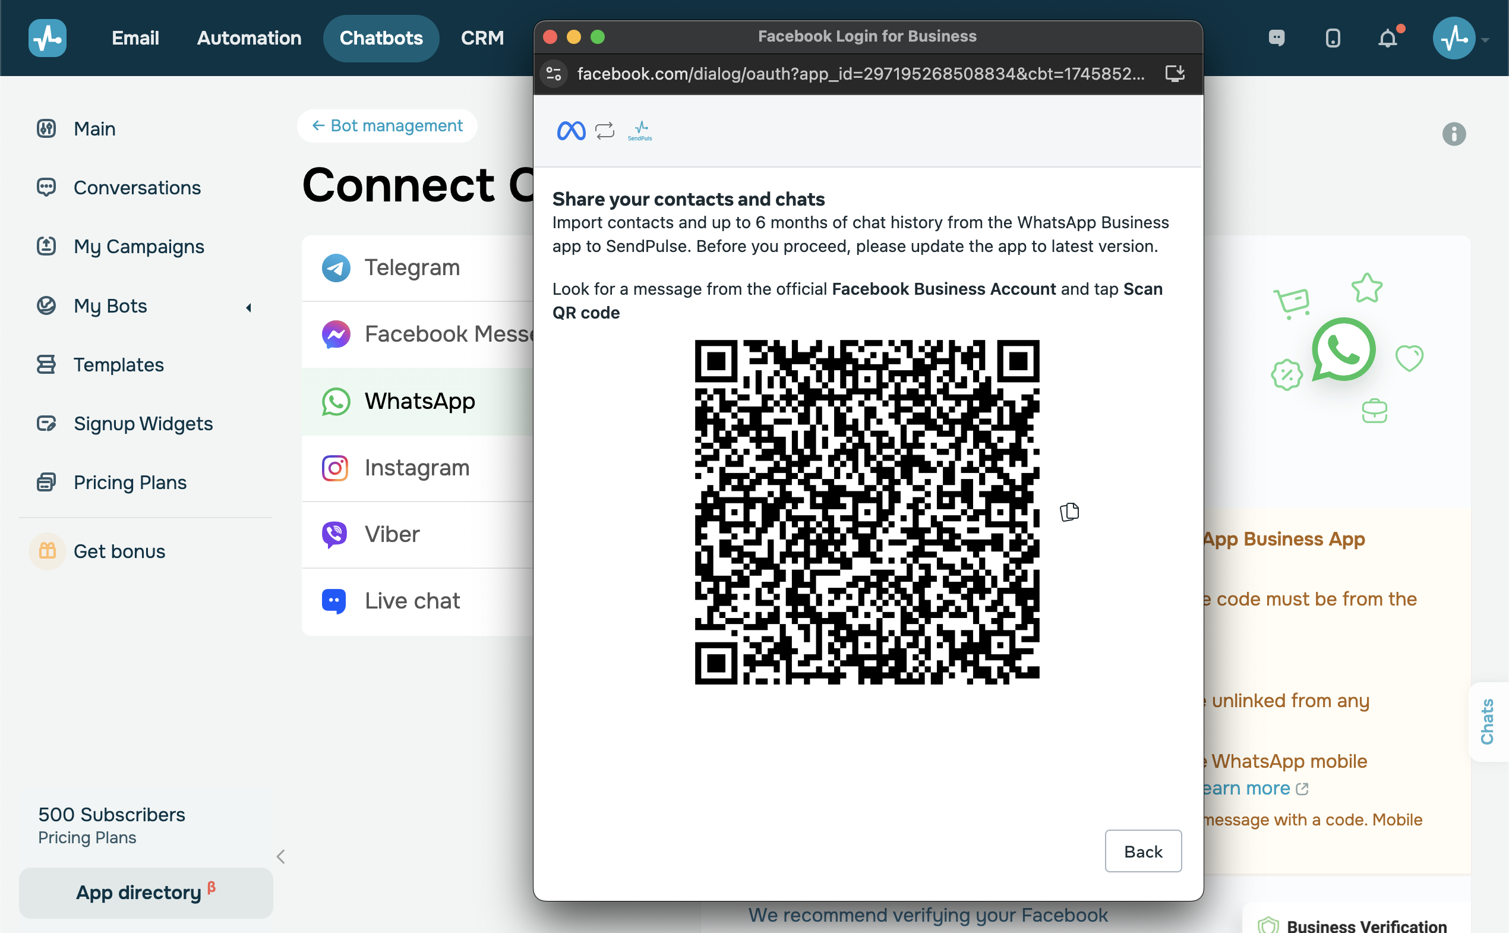Open the chat messages icon in header
Image resolution: width=1509 pixels, height=933 pixels.
(x=1277, y=38)
